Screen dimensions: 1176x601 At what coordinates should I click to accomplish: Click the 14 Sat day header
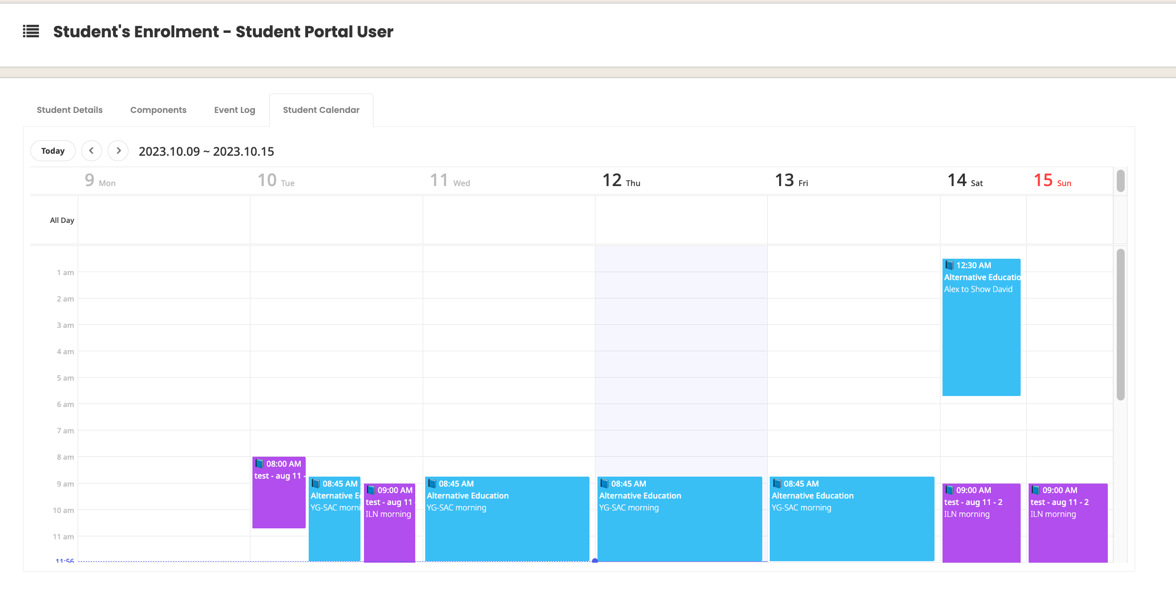[x=965, y=180]
